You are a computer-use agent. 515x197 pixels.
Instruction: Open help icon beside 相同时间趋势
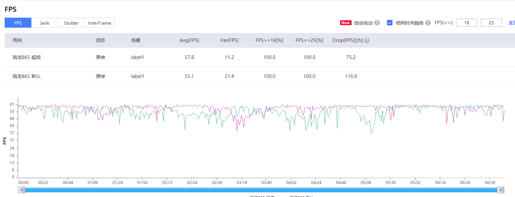[428, 23]
